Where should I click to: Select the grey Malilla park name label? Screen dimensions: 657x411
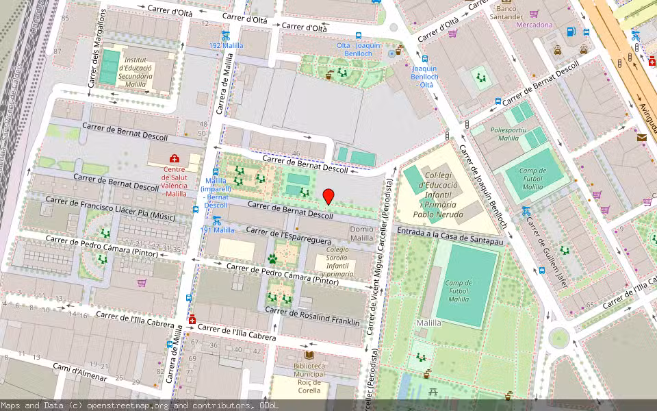coord(428,323)
